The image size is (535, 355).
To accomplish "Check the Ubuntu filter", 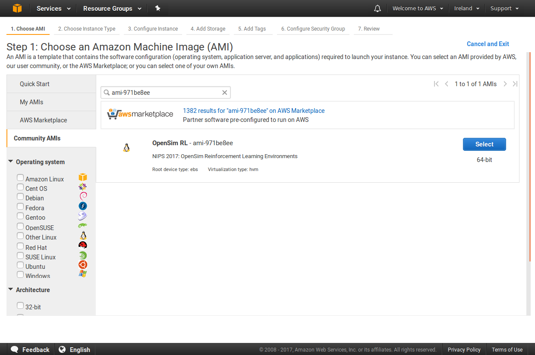I will click(20, 265).
